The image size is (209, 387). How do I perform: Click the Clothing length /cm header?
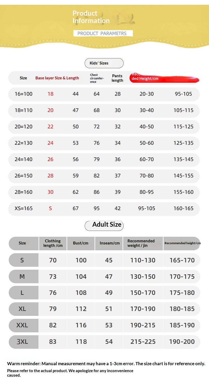(53, 243)
